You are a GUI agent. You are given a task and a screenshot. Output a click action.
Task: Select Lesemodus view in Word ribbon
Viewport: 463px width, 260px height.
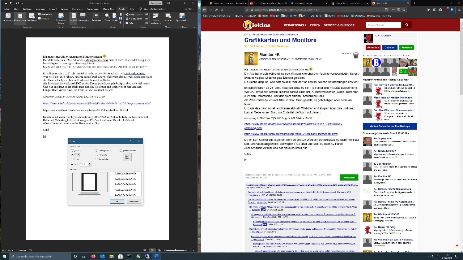click(8, 18)
